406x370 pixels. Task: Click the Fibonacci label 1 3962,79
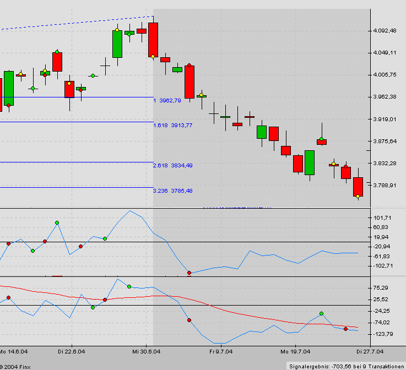[167, 100]
